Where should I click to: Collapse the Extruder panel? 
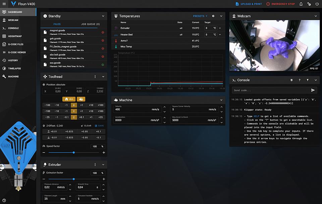coord(103,164)
